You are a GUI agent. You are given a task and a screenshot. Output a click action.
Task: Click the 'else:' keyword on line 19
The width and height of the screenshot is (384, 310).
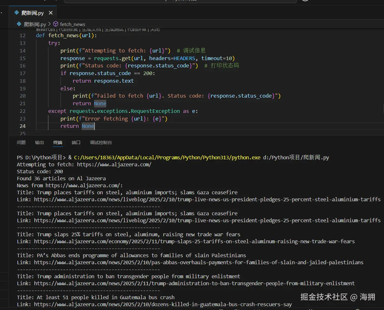click(68, 88)
